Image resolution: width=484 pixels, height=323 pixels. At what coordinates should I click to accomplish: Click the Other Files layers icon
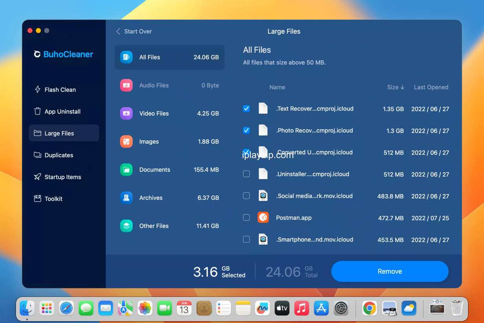click(126, 226)
